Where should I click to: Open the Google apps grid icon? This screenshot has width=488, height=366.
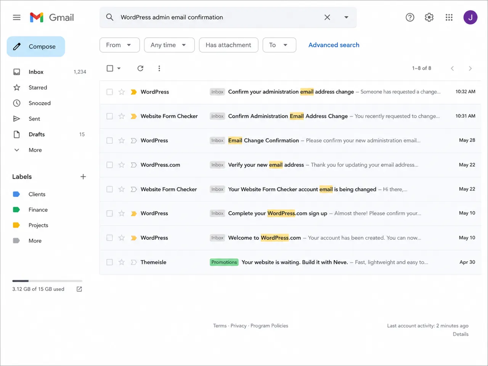449,17
